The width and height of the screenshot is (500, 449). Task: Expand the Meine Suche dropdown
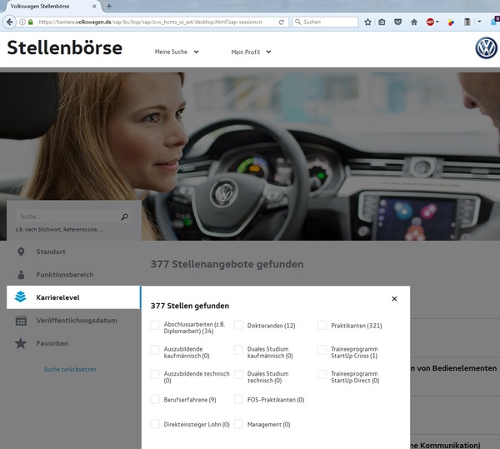coord(177,52)
